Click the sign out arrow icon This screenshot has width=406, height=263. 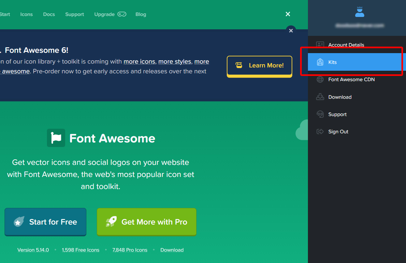coord(320,131)
